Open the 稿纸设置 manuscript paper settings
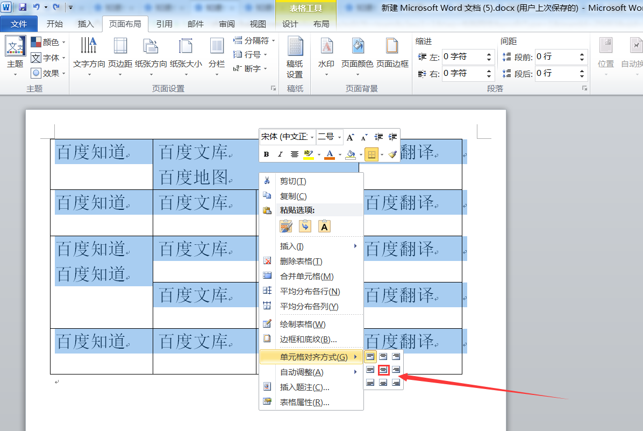Image resolution: width=643 pixels, height=431 pixels. point(295,58)
